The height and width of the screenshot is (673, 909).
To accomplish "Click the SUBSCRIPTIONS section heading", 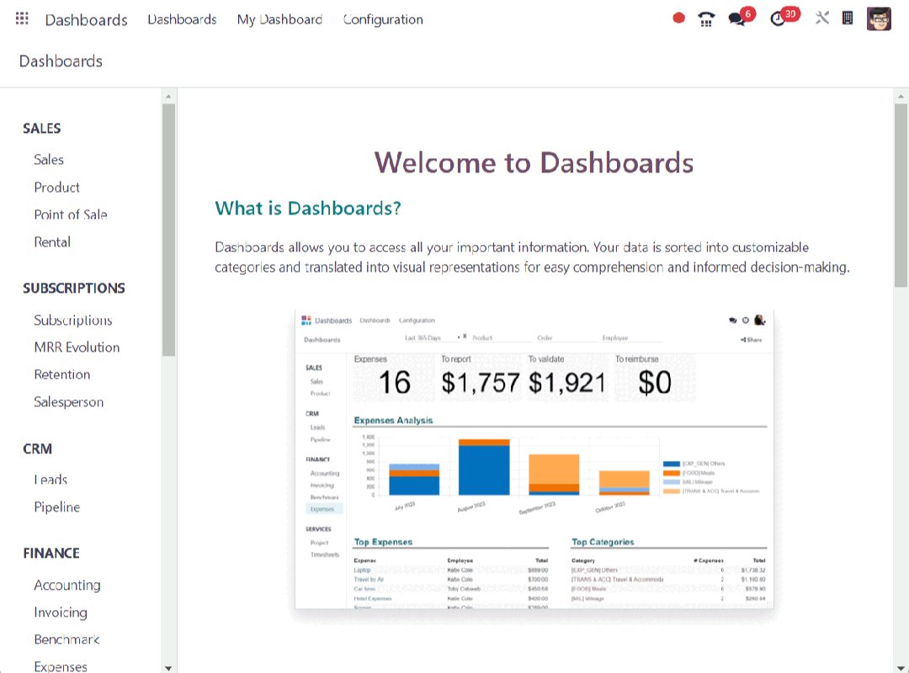I will pos(74,288).
